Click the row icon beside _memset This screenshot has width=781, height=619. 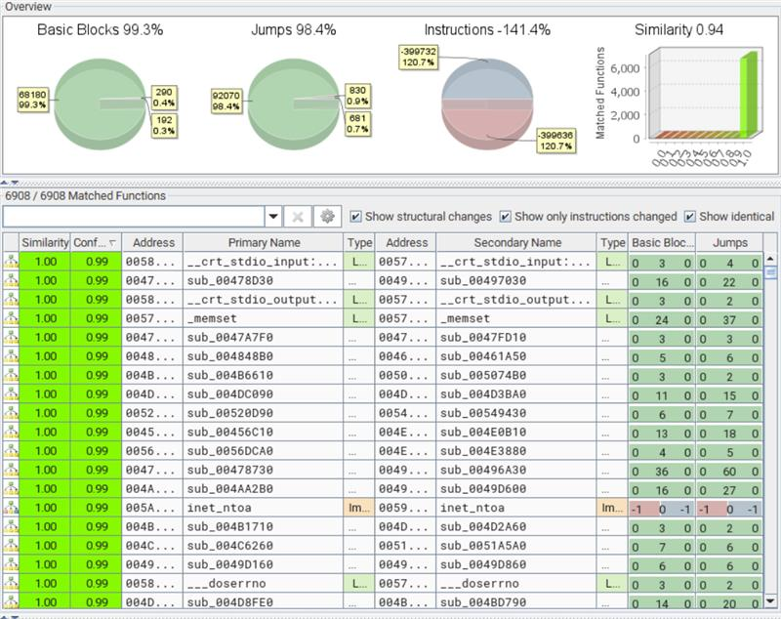pyautogui.click(x=10, y=318)
